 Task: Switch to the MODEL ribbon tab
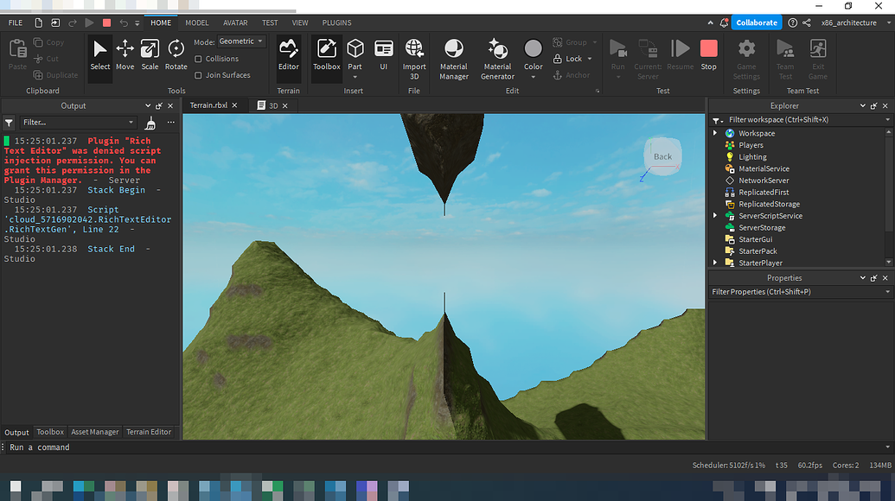(197, 22)
